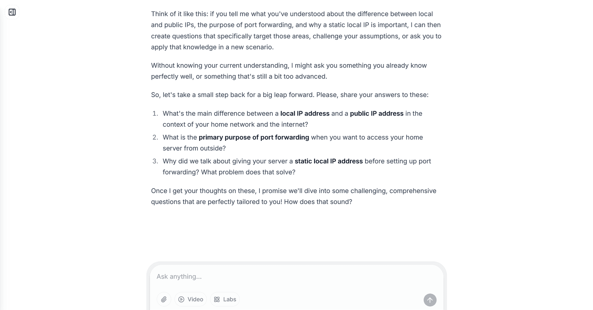Click bold "primary purpose of port forwarding"
Image resolution: width=593 pixels, height=310 pixels.
point(254,137)
